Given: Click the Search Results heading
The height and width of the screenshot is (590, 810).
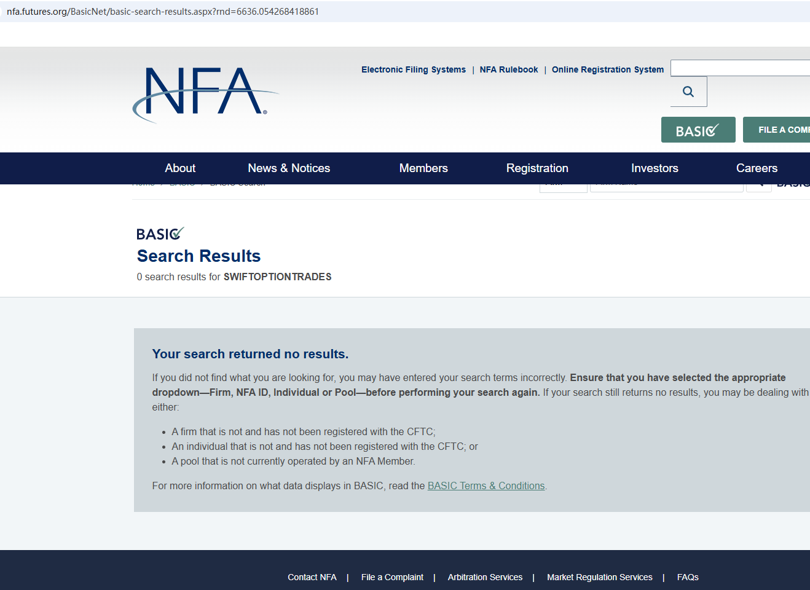Looking at the screenshot, I should click(x=199, y=256).
